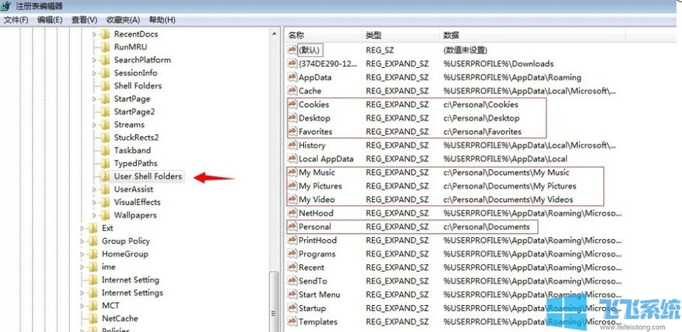Select the {374DE290-12... value name
Viewport: 682px width, 332px height.
pos(328,64)
